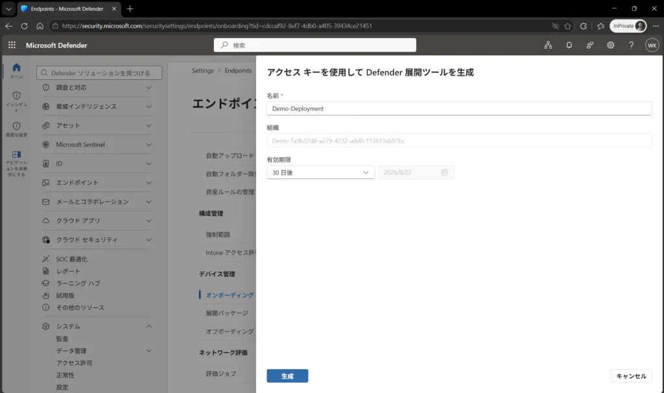Expand データ管理 chevron
This screenshot has height=393, width=664.
coord(148,351)
